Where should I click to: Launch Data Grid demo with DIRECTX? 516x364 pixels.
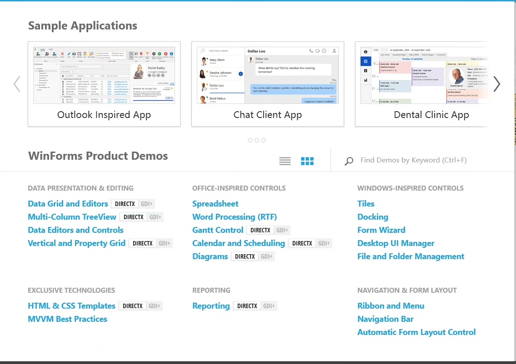point(125,204)
